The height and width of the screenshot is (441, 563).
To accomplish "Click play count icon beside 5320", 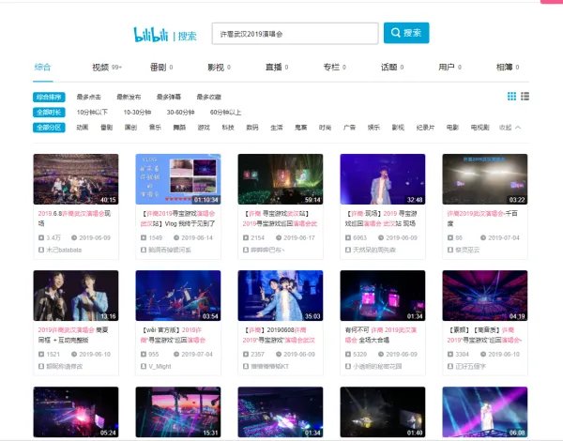I will pos(348,354).
